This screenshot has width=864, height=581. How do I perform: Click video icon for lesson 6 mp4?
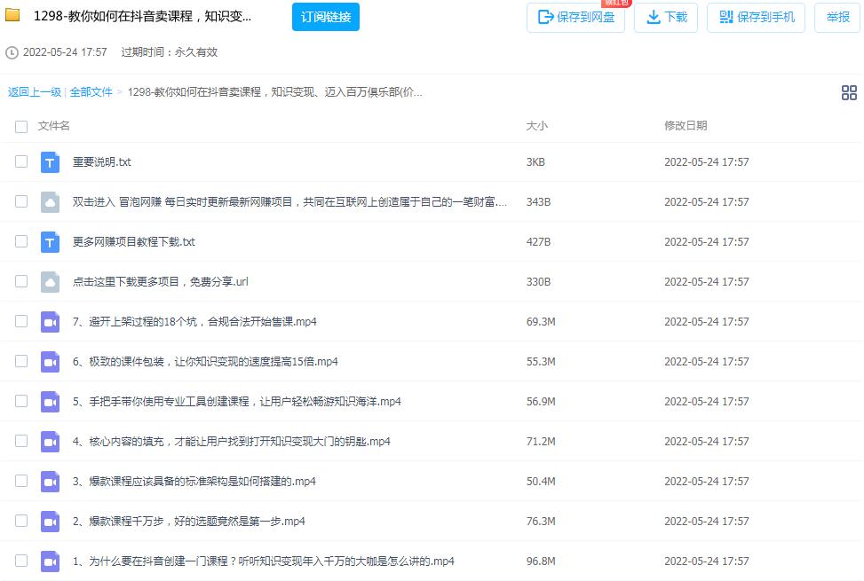[50, 362]
